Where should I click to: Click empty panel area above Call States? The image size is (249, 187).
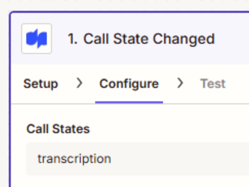(130, 113)
